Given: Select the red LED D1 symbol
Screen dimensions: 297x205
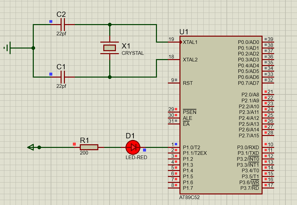Looking at the screenshot, I should click(133, 147).
